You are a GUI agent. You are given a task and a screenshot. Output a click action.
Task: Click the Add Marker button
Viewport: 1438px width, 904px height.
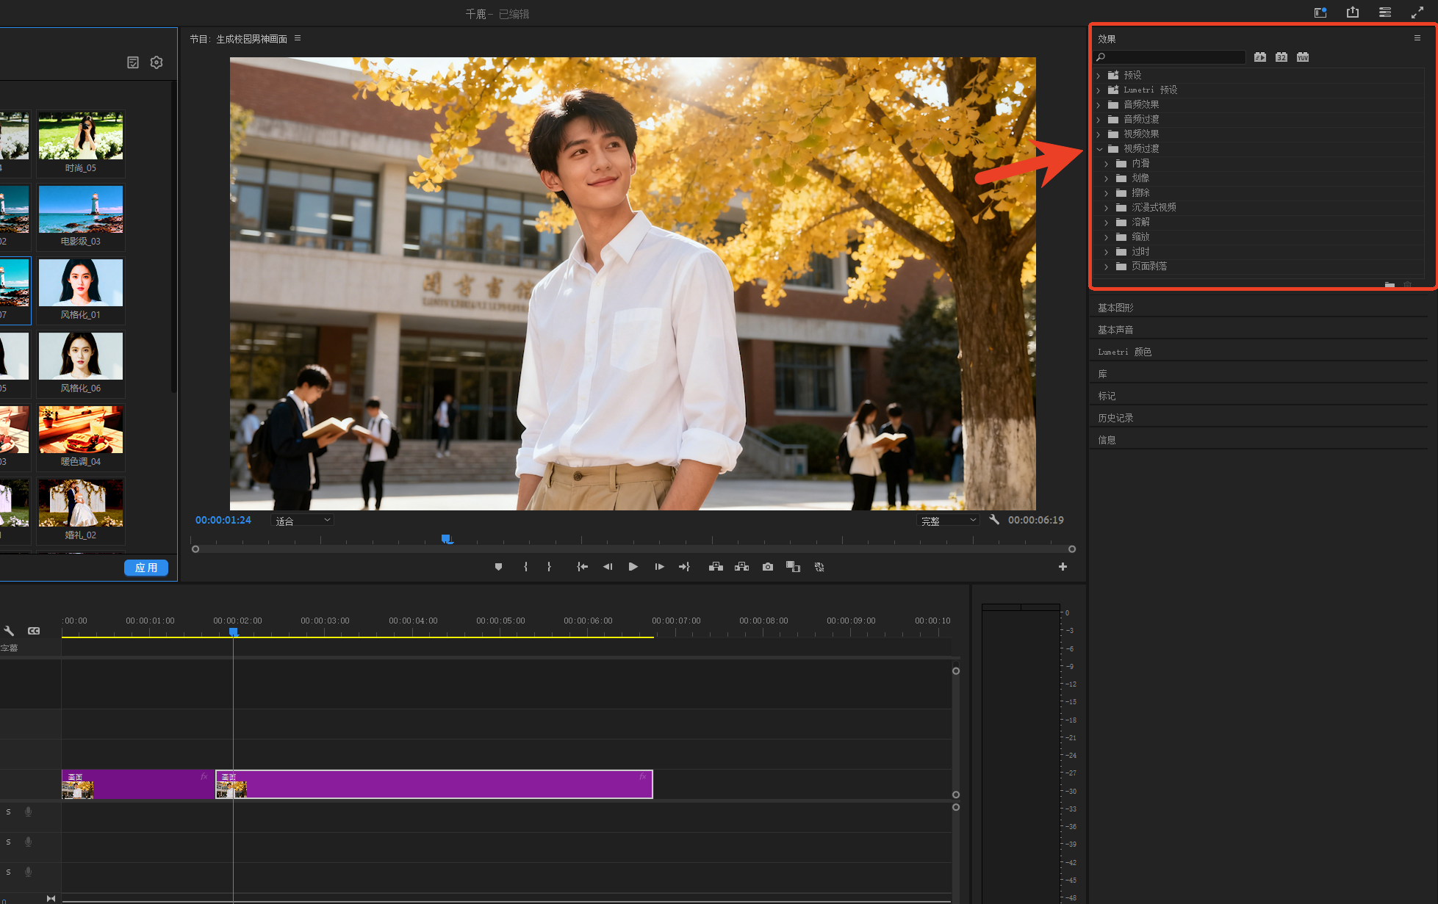498,567
